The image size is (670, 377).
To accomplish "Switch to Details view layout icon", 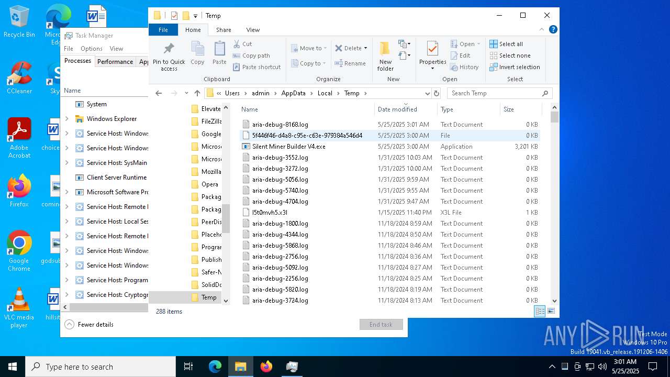I will [540, 311].
